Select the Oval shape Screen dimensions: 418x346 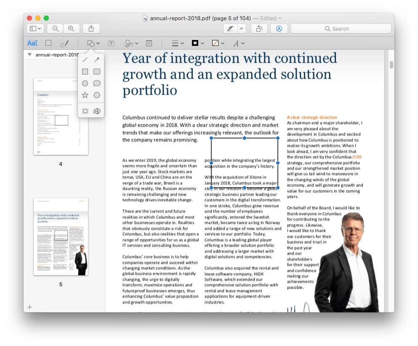(85, 83)
